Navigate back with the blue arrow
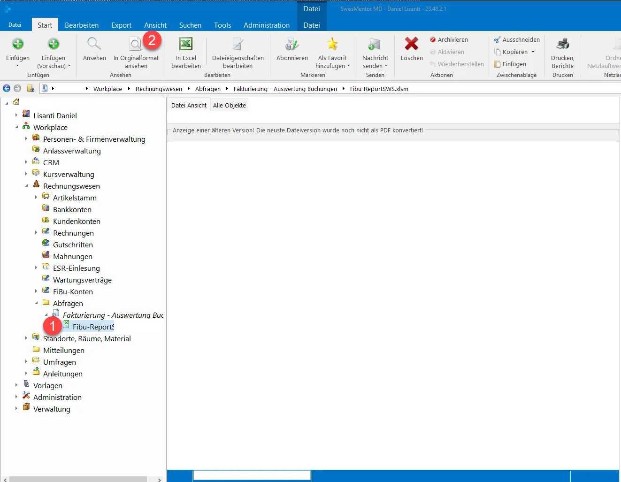The height and width of the screenshot is (482, 621). click(x=7, y=88)
